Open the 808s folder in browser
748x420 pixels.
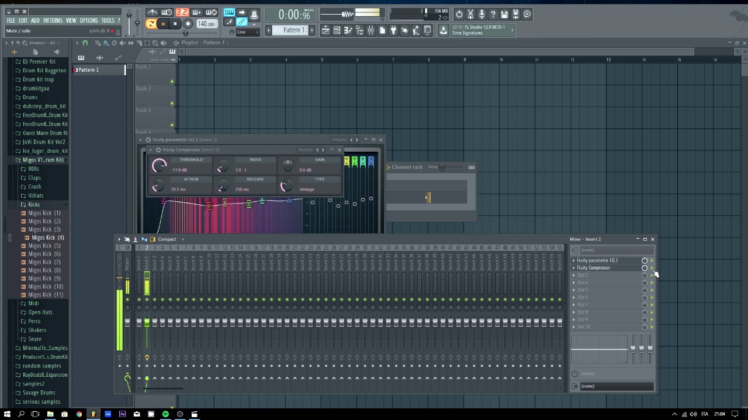tap(33, 169)
